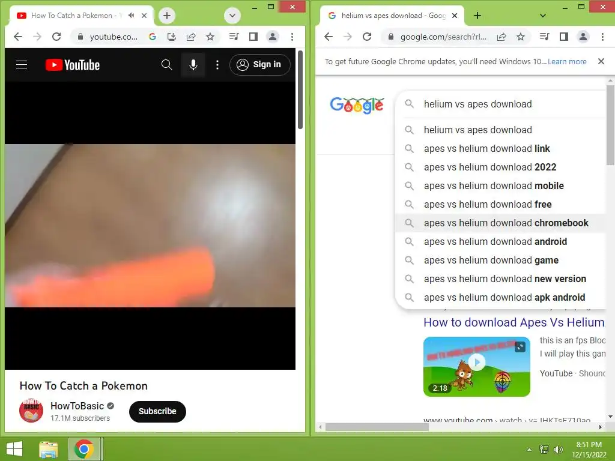Toggle side panel in YouTube window
Screen dimensions: 615x461
coord(253,37)
